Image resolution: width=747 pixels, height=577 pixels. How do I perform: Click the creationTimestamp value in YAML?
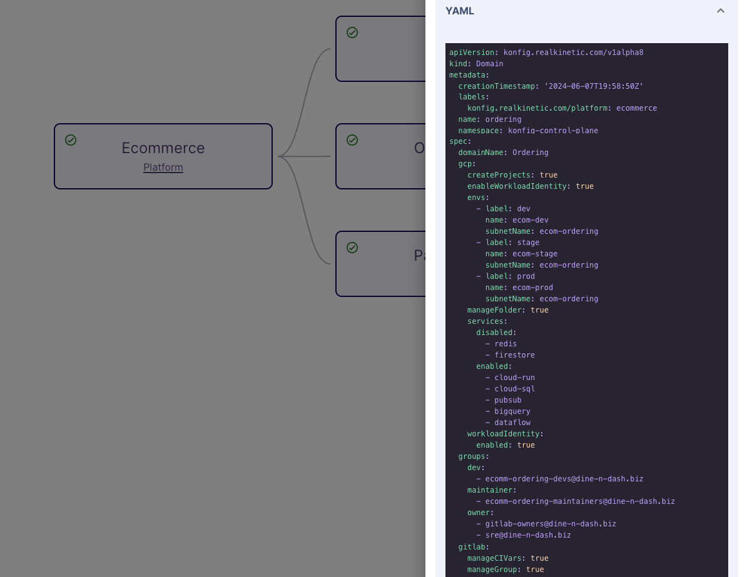click(x=594, y=86)
